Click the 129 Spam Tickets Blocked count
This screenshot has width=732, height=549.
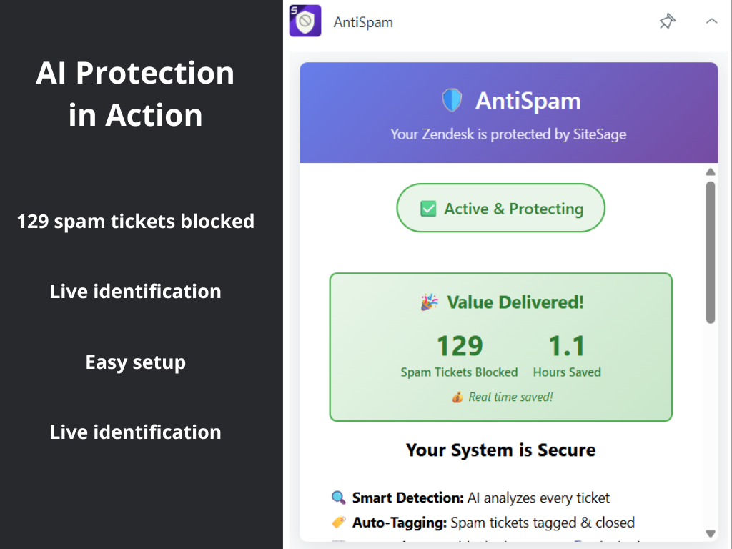pyautogui.click(x=460, y=346)
